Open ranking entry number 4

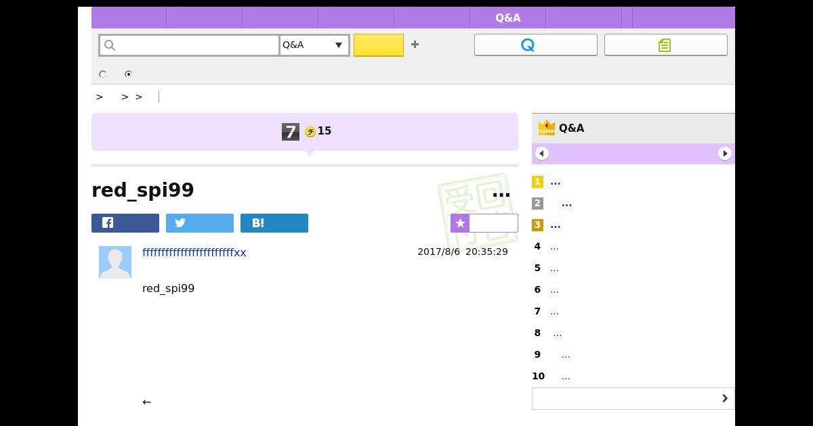554,247
